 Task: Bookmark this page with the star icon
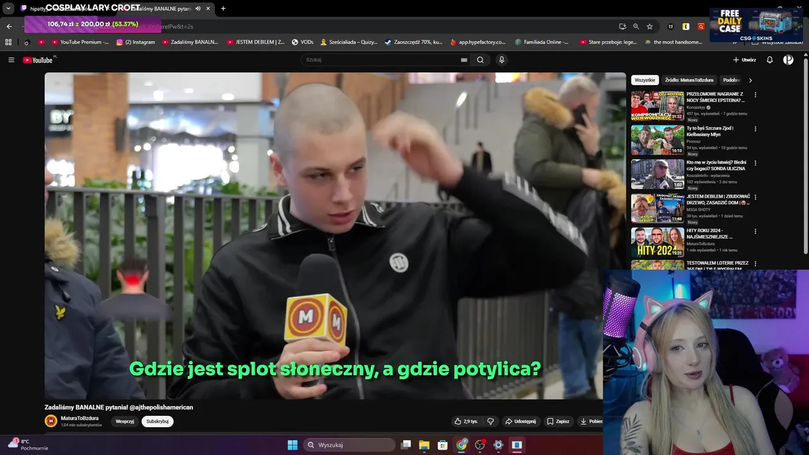click(649, 27)
